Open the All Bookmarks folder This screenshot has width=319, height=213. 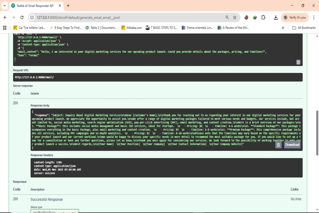(304, 28)
